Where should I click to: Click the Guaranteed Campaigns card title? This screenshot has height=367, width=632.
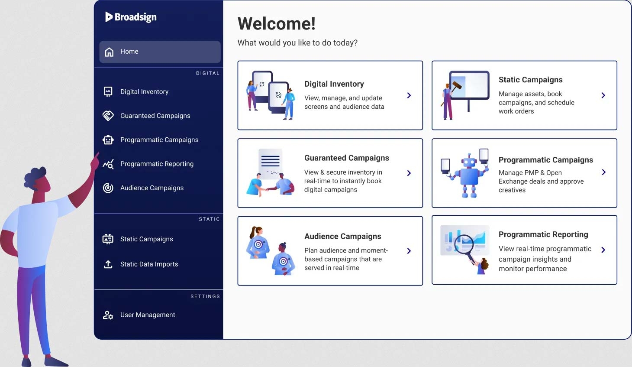coord(347,158)
